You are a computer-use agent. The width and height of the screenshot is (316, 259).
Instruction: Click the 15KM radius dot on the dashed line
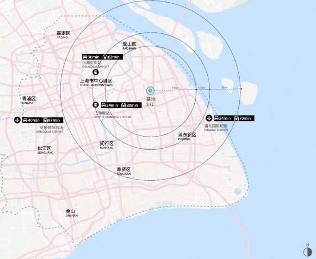point(196,89)
